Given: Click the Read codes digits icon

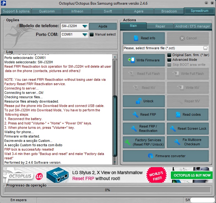Looking at the screenshot, I should pyautogui.click(x=178, y=114).
